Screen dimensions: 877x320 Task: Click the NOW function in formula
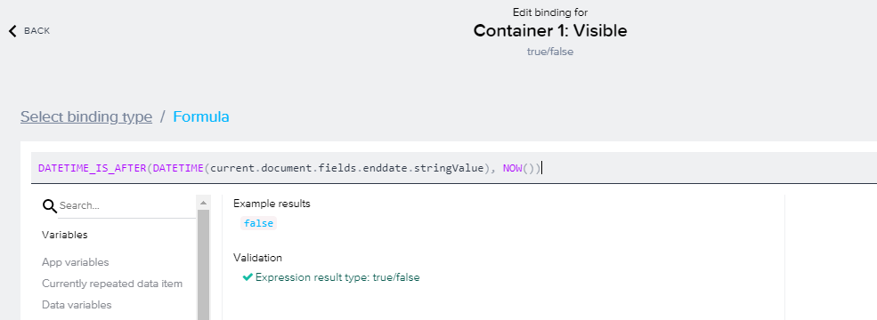[x=512, y=168]
